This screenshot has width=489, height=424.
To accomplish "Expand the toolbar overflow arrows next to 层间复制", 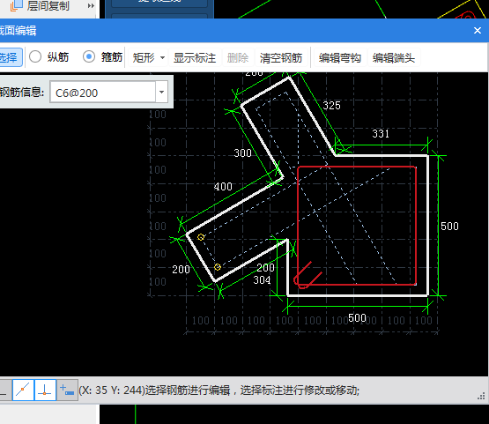I will [91, 5].
